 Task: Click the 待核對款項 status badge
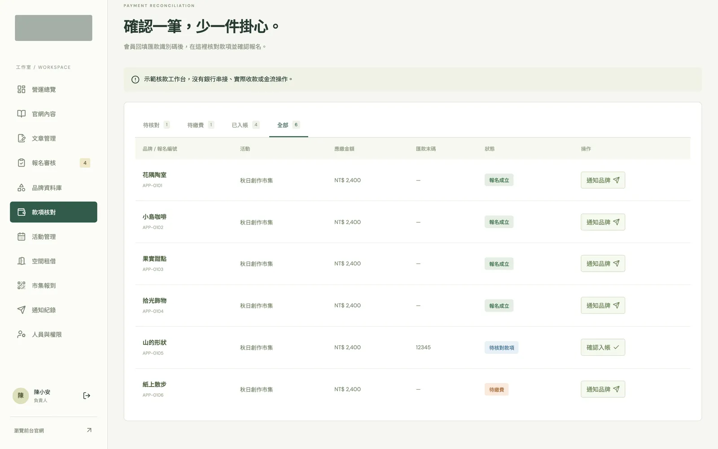click(501, 348)
